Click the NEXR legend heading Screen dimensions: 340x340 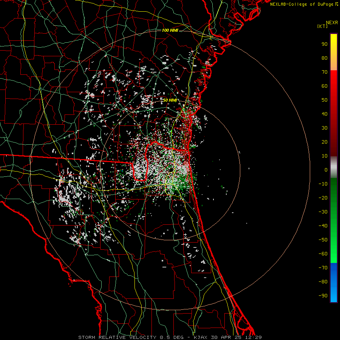click(x=332, y=23)
